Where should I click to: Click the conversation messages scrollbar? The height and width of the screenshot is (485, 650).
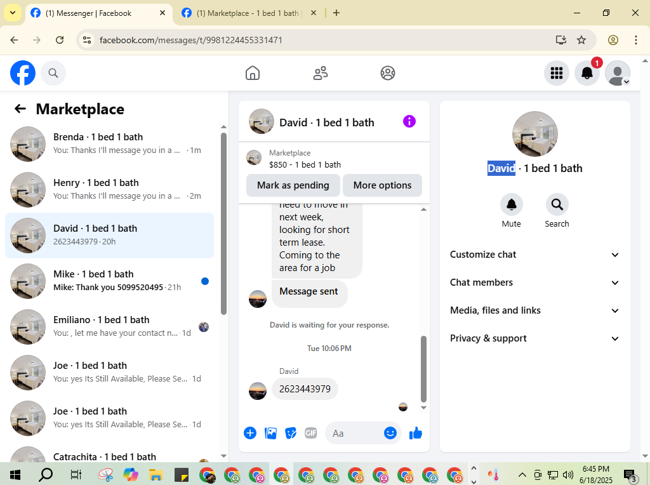[423, 369]
